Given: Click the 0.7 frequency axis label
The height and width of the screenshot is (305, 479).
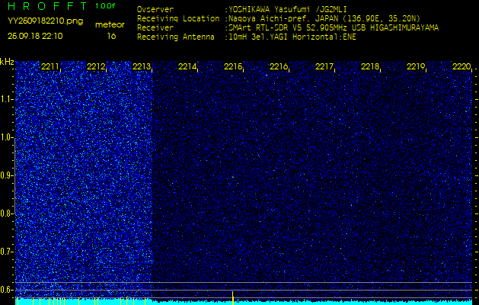Looking at the screenshot, I should click(6, 252).
